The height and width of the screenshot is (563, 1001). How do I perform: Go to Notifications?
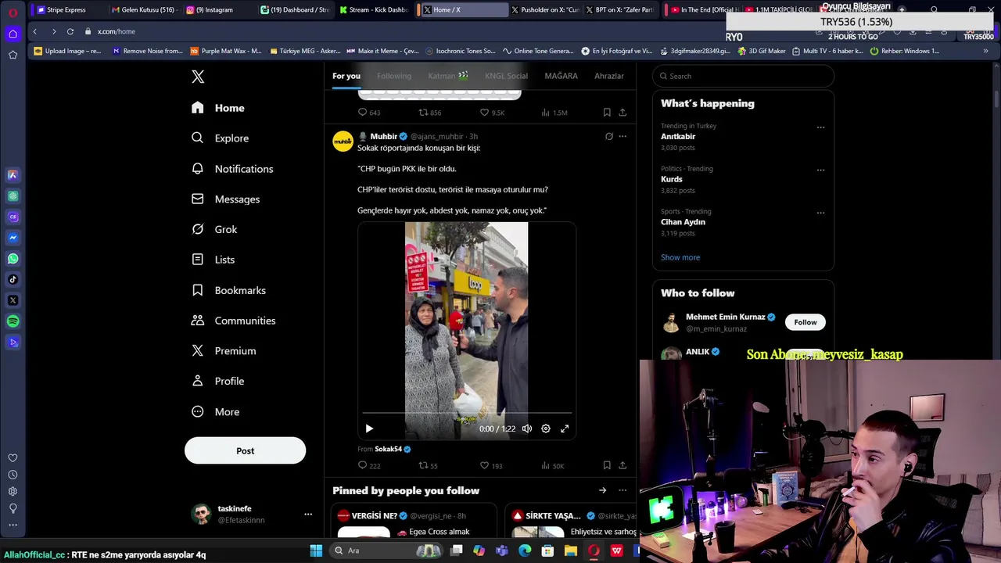(x=232, y=169)
